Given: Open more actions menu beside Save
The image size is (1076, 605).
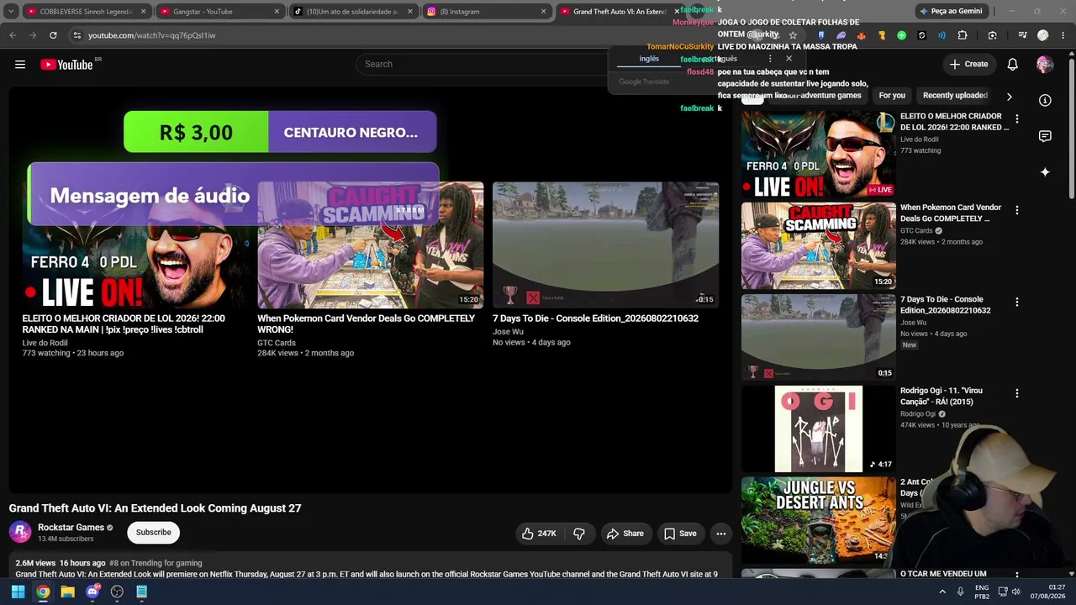Looking at the screenshot, I should tap(720, 534).
